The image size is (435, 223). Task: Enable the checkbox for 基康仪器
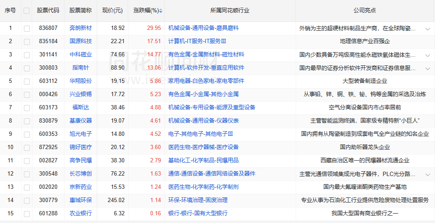27,121
